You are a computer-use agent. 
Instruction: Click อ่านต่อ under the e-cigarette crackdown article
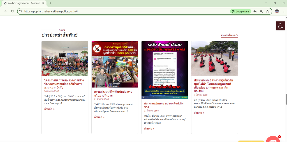coord(99,117)
